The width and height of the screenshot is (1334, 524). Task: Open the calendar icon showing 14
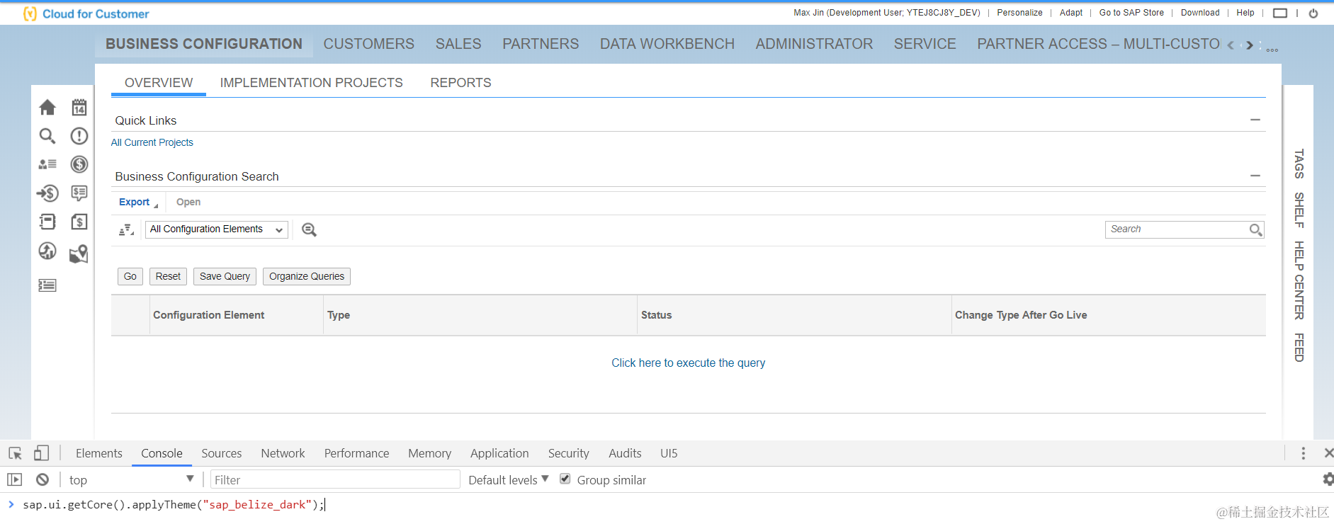point(79,108)
